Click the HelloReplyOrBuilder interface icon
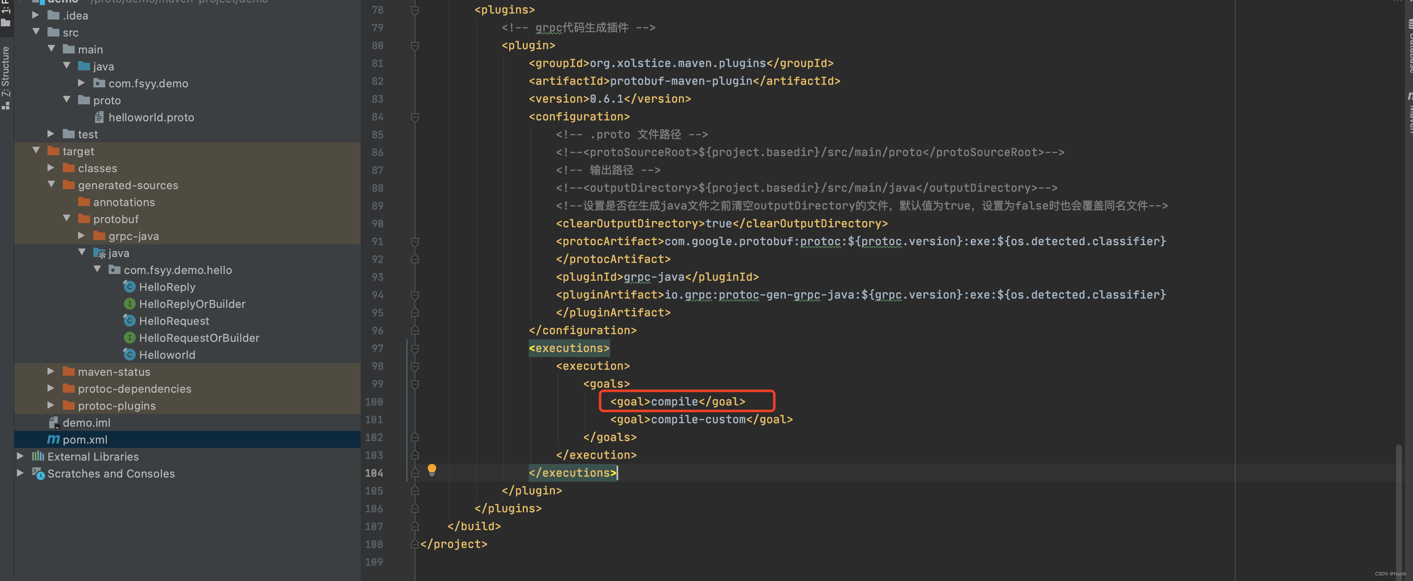1413x581 pixels. (129, 304)
